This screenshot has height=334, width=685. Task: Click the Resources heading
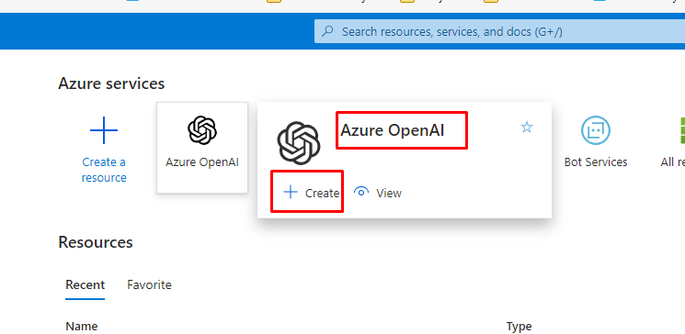[x=96, y=242]
